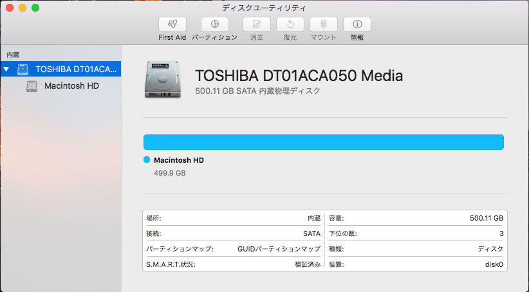Image resolution: width=529 pixels, height=292 pixels.
Task: Select Macintosh HD volume in sidebar
Action: [60, 86]
